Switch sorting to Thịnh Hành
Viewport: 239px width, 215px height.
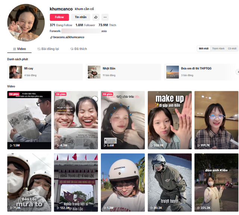[218, 48]
